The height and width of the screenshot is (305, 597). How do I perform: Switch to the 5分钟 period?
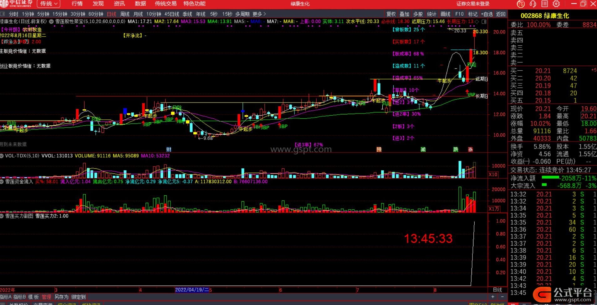pos(43,14)
